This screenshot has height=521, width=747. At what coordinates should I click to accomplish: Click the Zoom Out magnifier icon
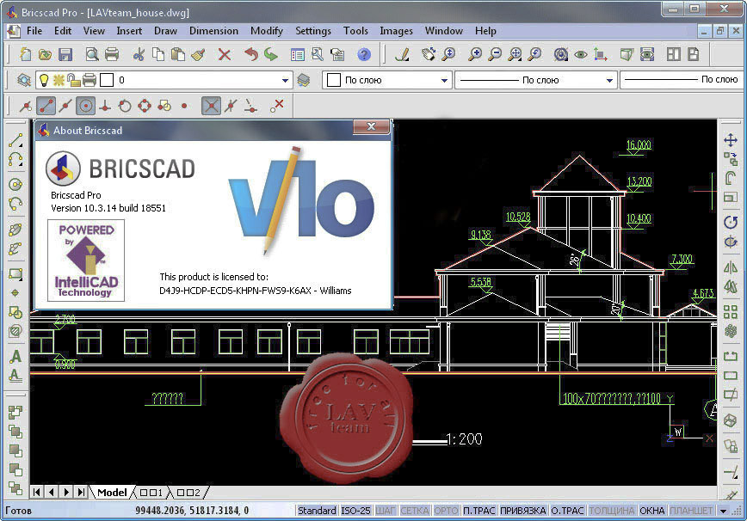tap(495, 55)
